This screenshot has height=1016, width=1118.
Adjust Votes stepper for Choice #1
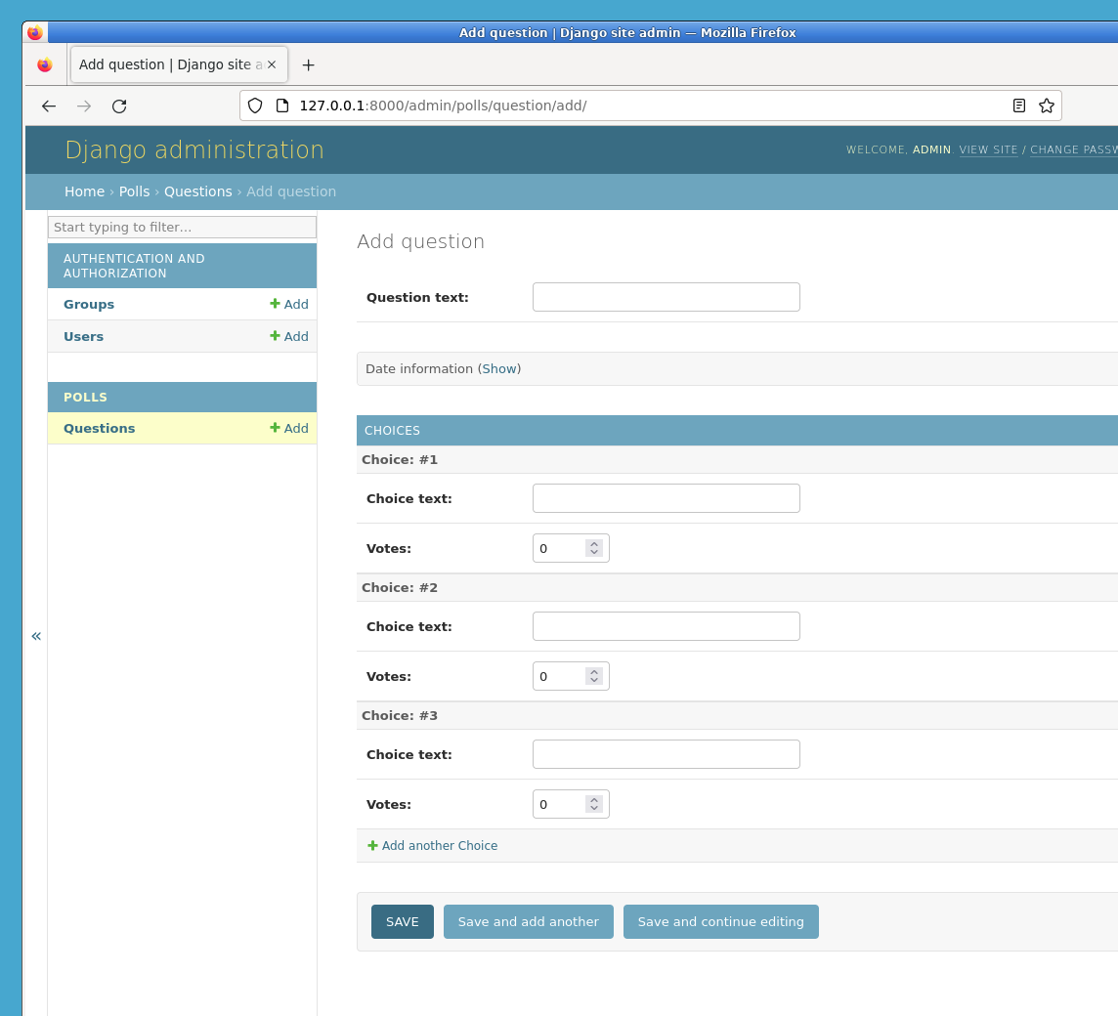(593, 548)
